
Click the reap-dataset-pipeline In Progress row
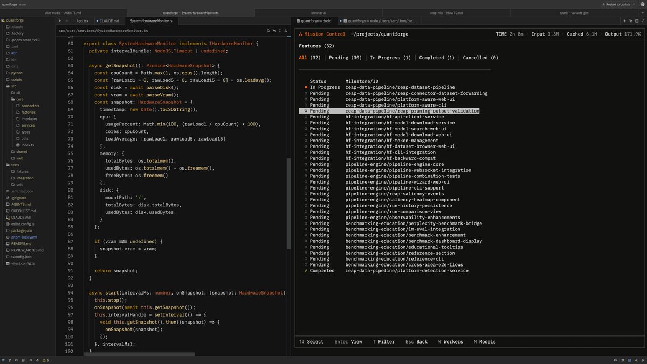[380, 87]
